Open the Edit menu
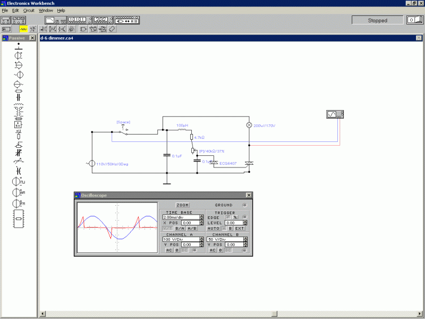This screenshot has width=425, height=319. 15,10
